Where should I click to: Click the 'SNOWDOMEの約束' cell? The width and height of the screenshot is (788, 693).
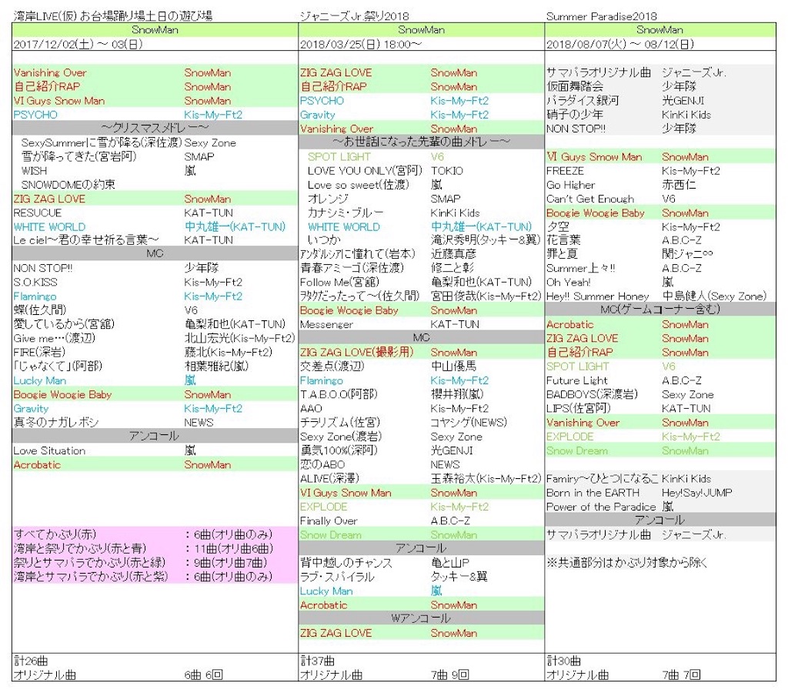click(68, 185)
